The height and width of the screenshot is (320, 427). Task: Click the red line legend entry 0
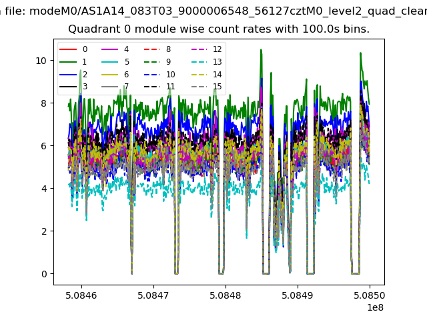(x=75, y=49)
